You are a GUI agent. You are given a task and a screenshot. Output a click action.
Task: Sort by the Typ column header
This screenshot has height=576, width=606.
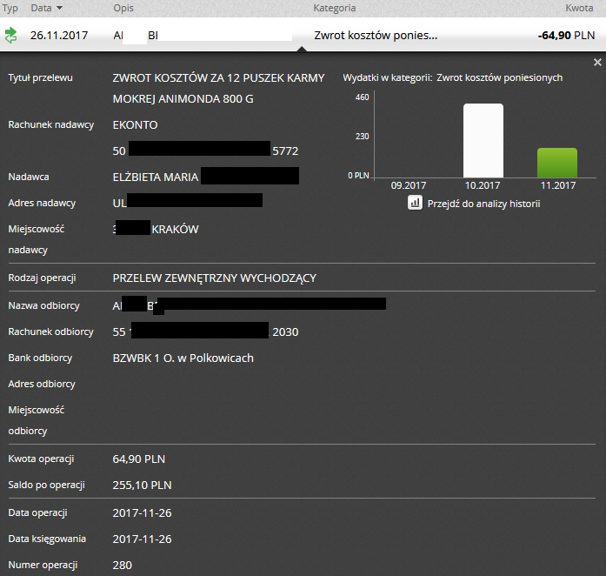point(10,8)
